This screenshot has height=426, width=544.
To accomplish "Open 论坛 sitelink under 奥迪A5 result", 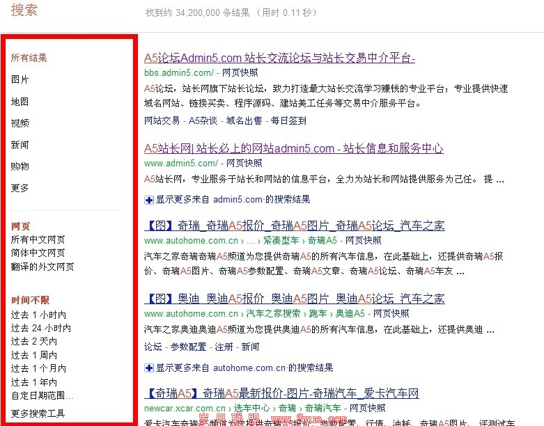I will [x=153, y=347].
